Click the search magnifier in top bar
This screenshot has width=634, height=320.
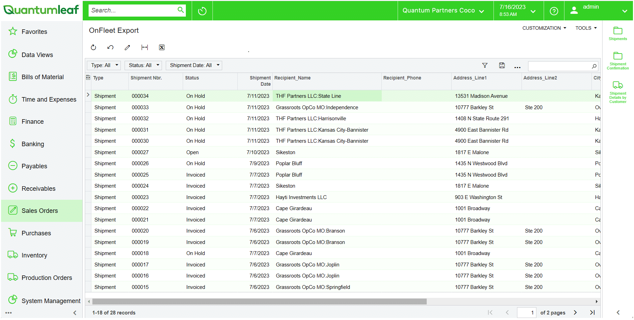click(x=181, y=10)
